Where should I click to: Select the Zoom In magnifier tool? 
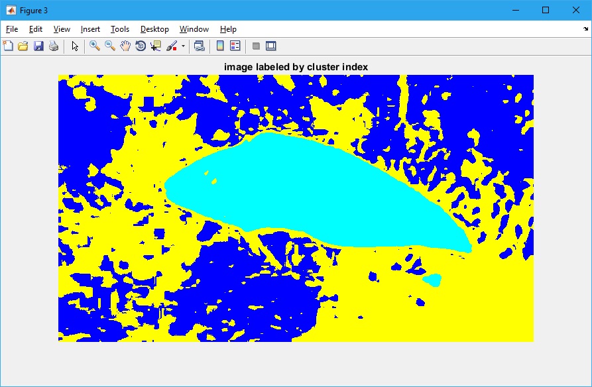click(x=95, y=46)
